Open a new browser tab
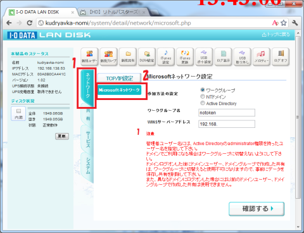 (155, 12)
